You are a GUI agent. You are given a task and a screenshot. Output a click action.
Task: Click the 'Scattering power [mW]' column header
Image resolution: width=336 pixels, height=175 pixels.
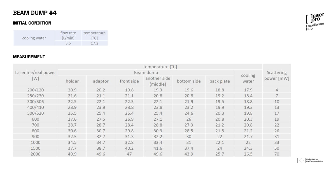[x=276, y=76]
